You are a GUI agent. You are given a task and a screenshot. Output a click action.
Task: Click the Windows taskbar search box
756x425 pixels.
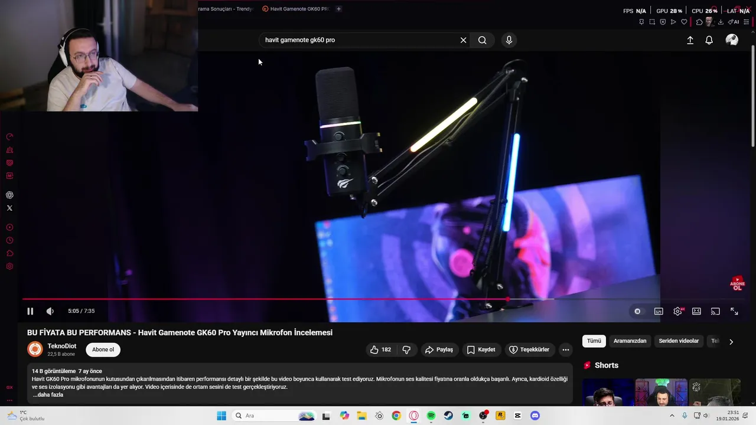coord(275,416)
